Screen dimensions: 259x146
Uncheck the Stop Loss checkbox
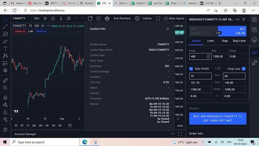pyautogui.click(x=244, y=69)
